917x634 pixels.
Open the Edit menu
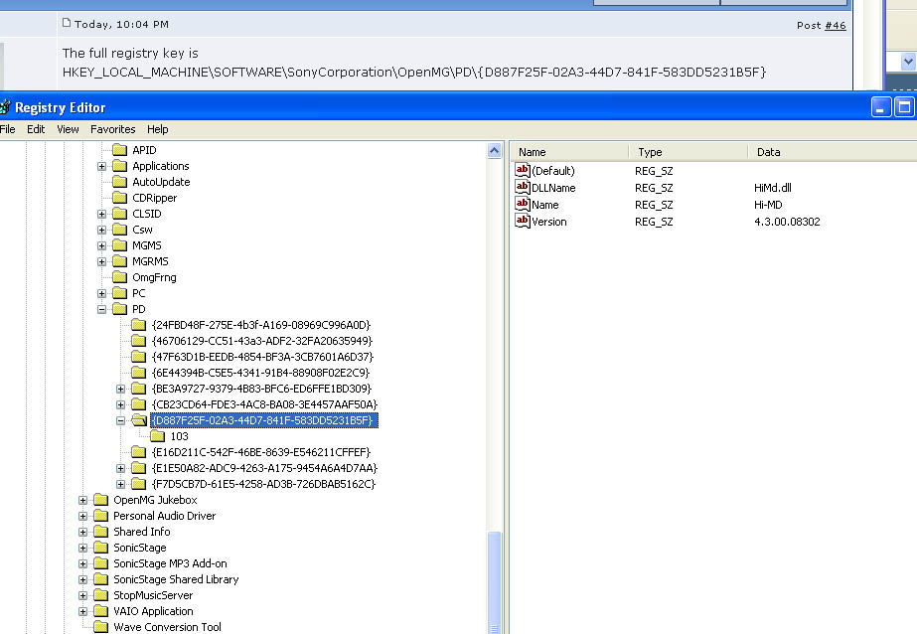[x=36, y=129]
